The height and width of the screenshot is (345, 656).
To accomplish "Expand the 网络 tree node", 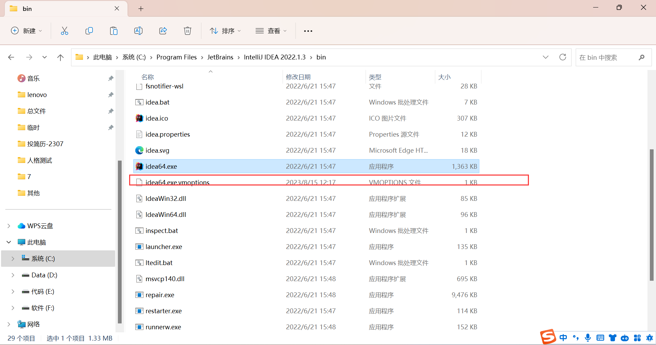I will [x=9, y=324].
